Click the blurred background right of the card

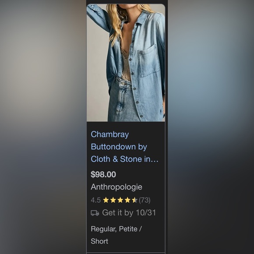pos(211,127)
